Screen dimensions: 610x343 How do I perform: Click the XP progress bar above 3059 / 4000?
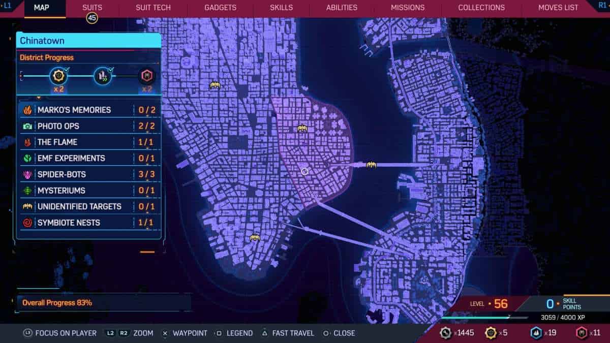475,318
